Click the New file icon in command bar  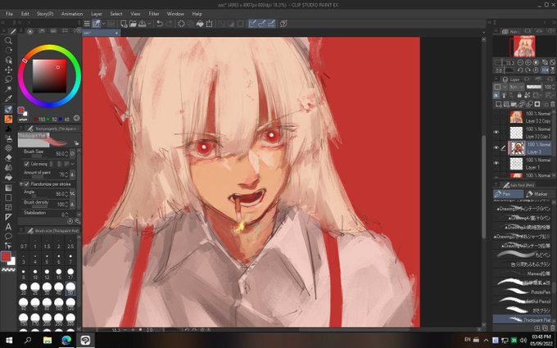tap(123, 24)
